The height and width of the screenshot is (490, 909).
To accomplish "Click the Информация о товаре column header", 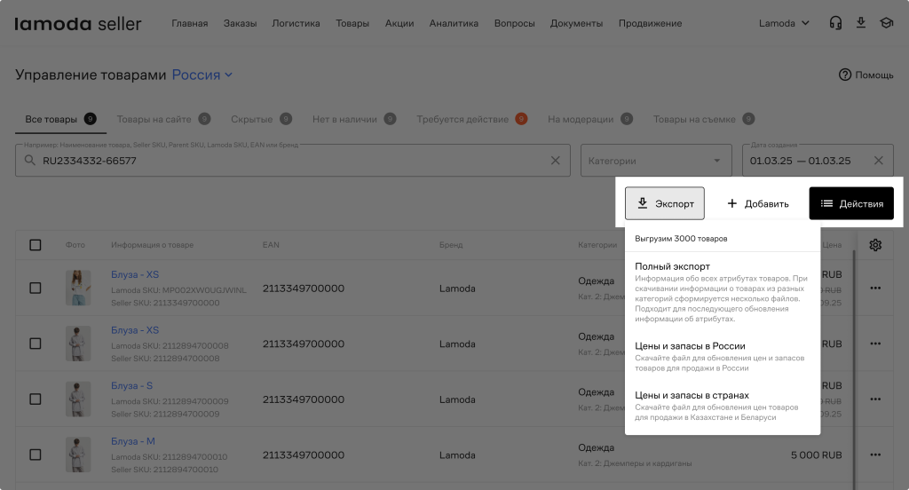I will (x=152, y=245).
